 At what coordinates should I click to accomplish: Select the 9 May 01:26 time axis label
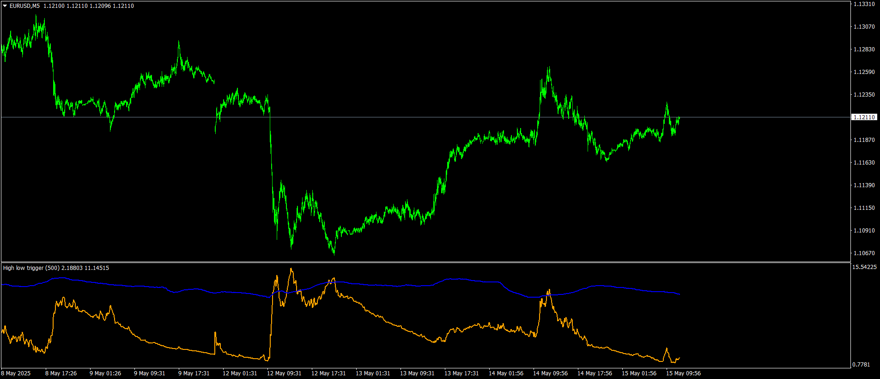pyautogui.click(x=105, y=373)
